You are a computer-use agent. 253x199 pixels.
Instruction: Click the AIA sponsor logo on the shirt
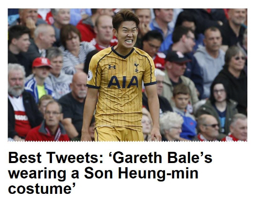pos(123,82)
